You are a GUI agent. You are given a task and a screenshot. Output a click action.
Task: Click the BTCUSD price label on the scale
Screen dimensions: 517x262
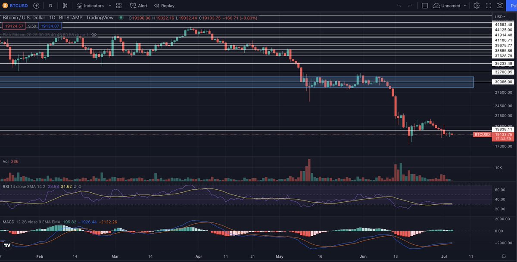click(x=482, y=135)
